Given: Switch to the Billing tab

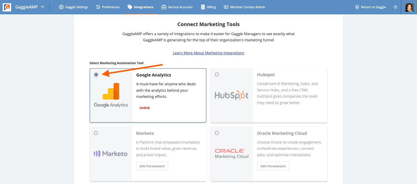Looking at the screenshot, I should pyautogui.click(x=208, y=7).
